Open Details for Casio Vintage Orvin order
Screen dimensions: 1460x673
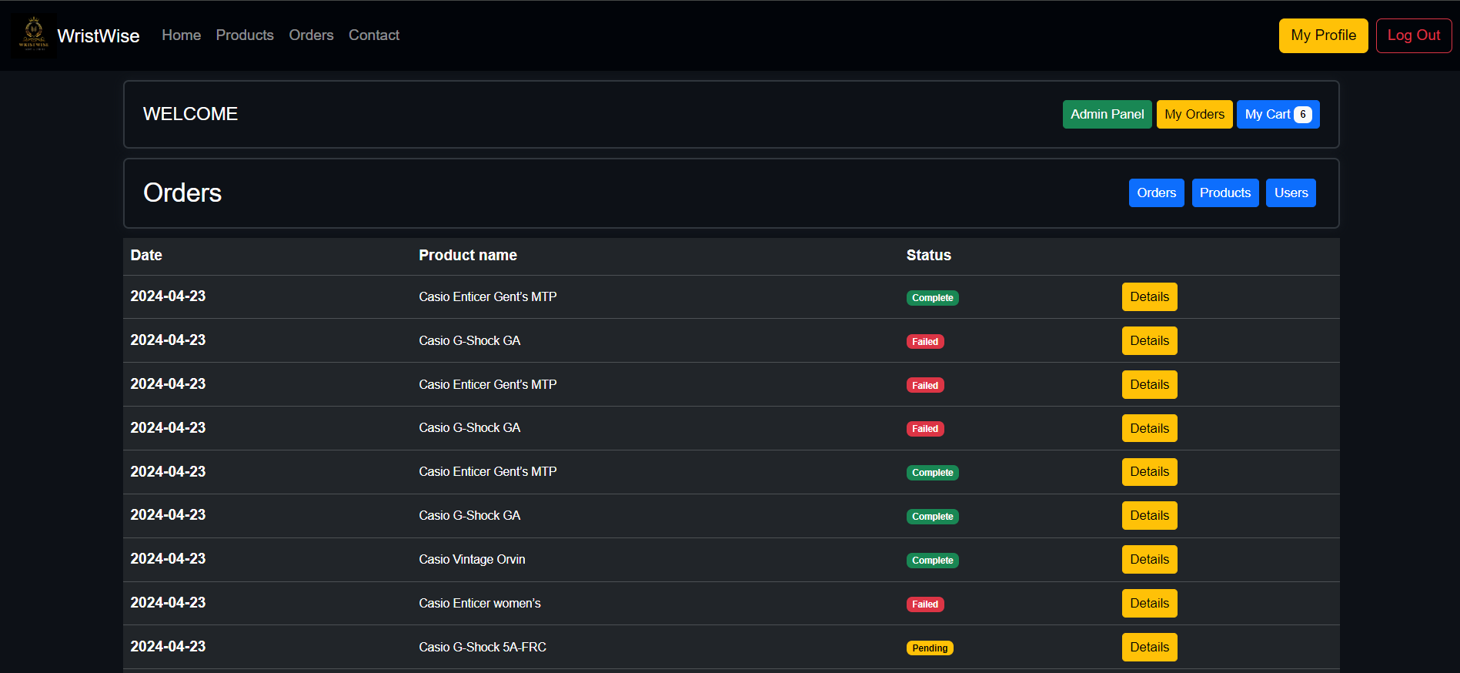tap(1149, 560)
